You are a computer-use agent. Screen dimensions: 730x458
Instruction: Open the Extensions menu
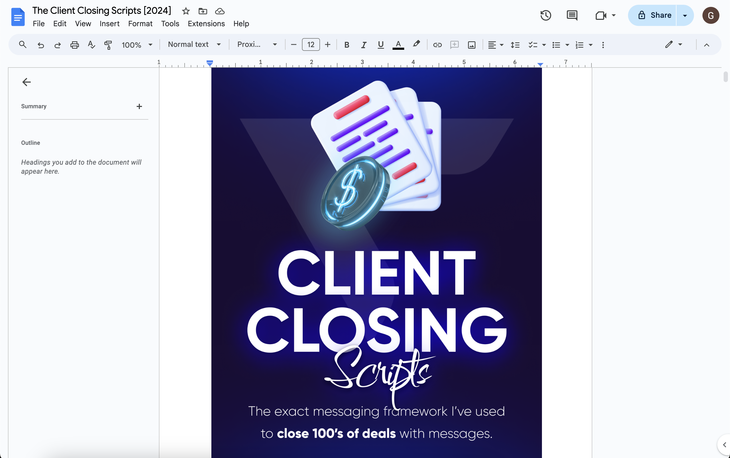point(206,24)
